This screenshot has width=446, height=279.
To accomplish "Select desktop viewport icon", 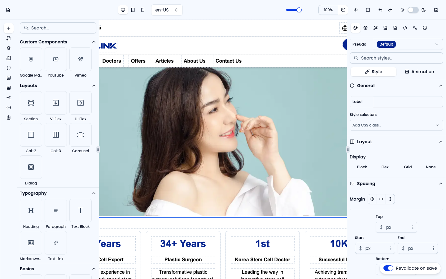I will point(123,10).
